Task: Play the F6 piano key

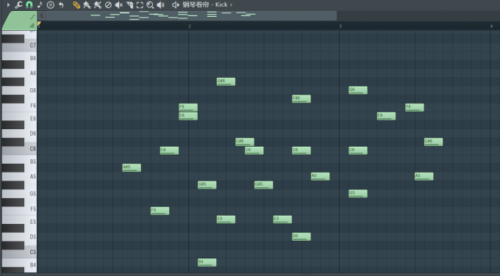Action: coord(30,106)
